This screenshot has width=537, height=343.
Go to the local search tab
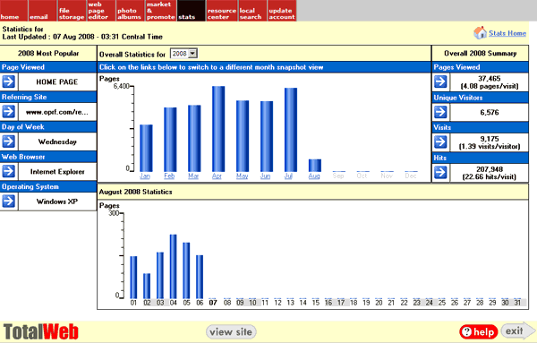pyautogui.click(x=252, y=11)
